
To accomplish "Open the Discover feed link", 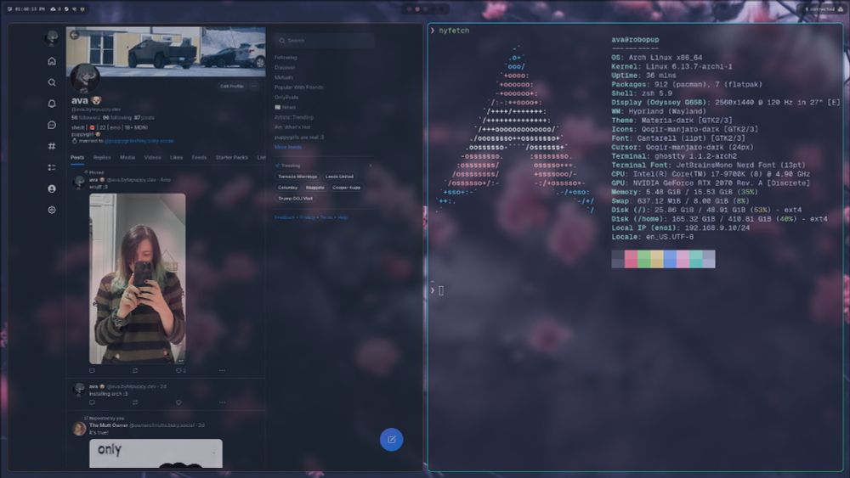I will point(285,68).
